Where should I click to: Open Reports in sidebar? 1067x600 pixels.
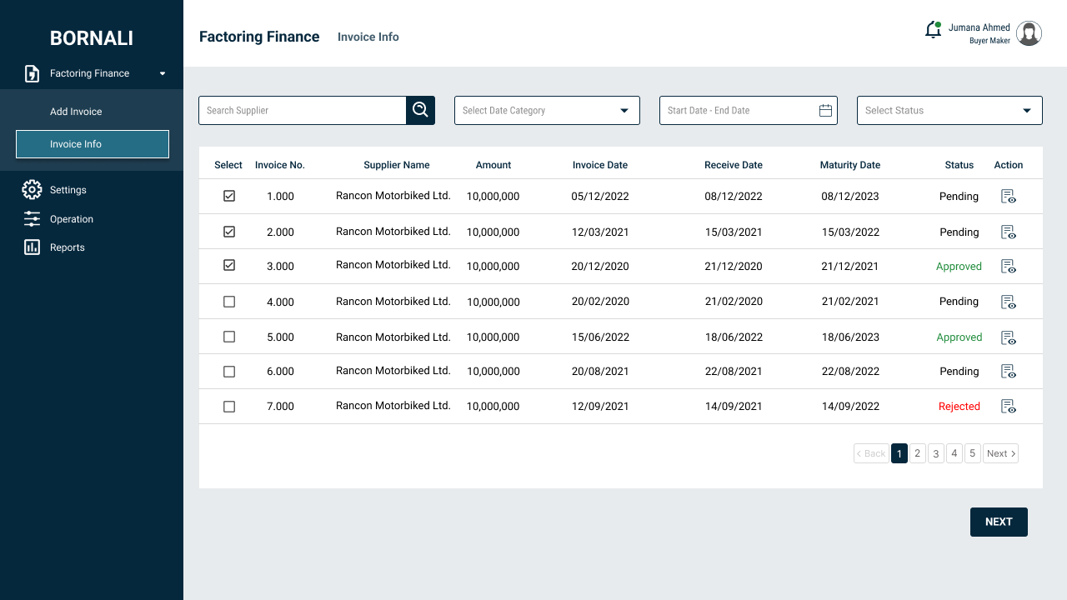pyautogui.click(x=68, y=247)
